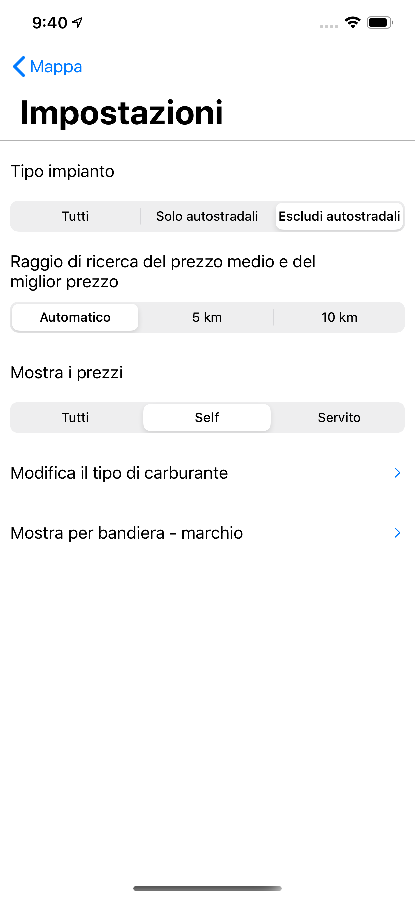Tap the battery status icon
The image size is (415, 899).
[380, 23]
